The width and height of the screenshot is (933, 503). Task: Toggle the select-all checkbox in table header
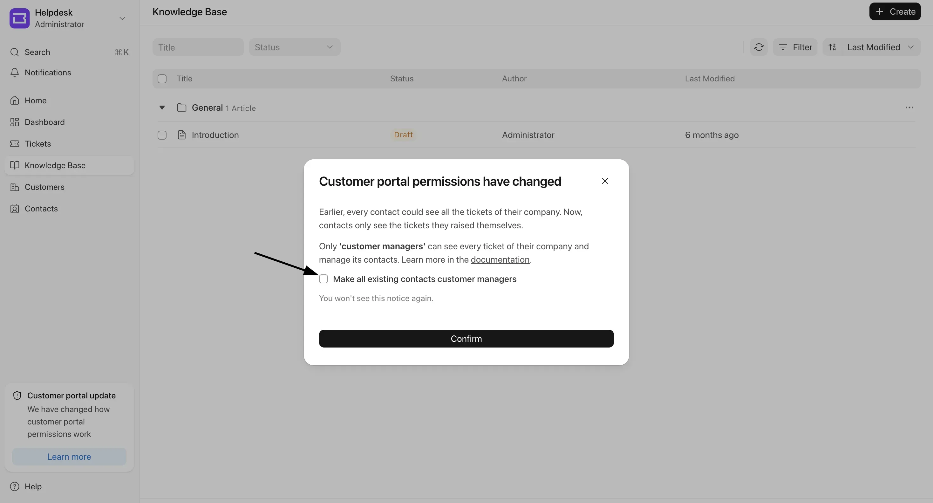162,79
